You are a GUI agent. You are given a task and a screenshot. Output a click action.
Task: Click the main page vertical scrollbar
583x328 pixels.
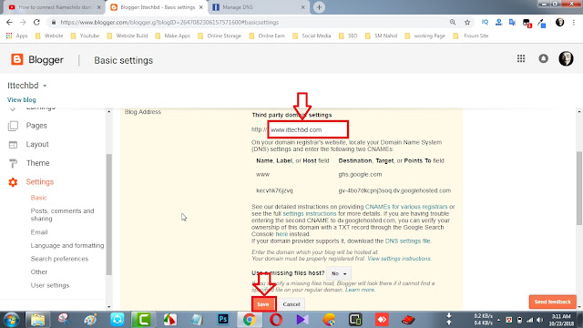pyautogui.click(x=579, y=188)
